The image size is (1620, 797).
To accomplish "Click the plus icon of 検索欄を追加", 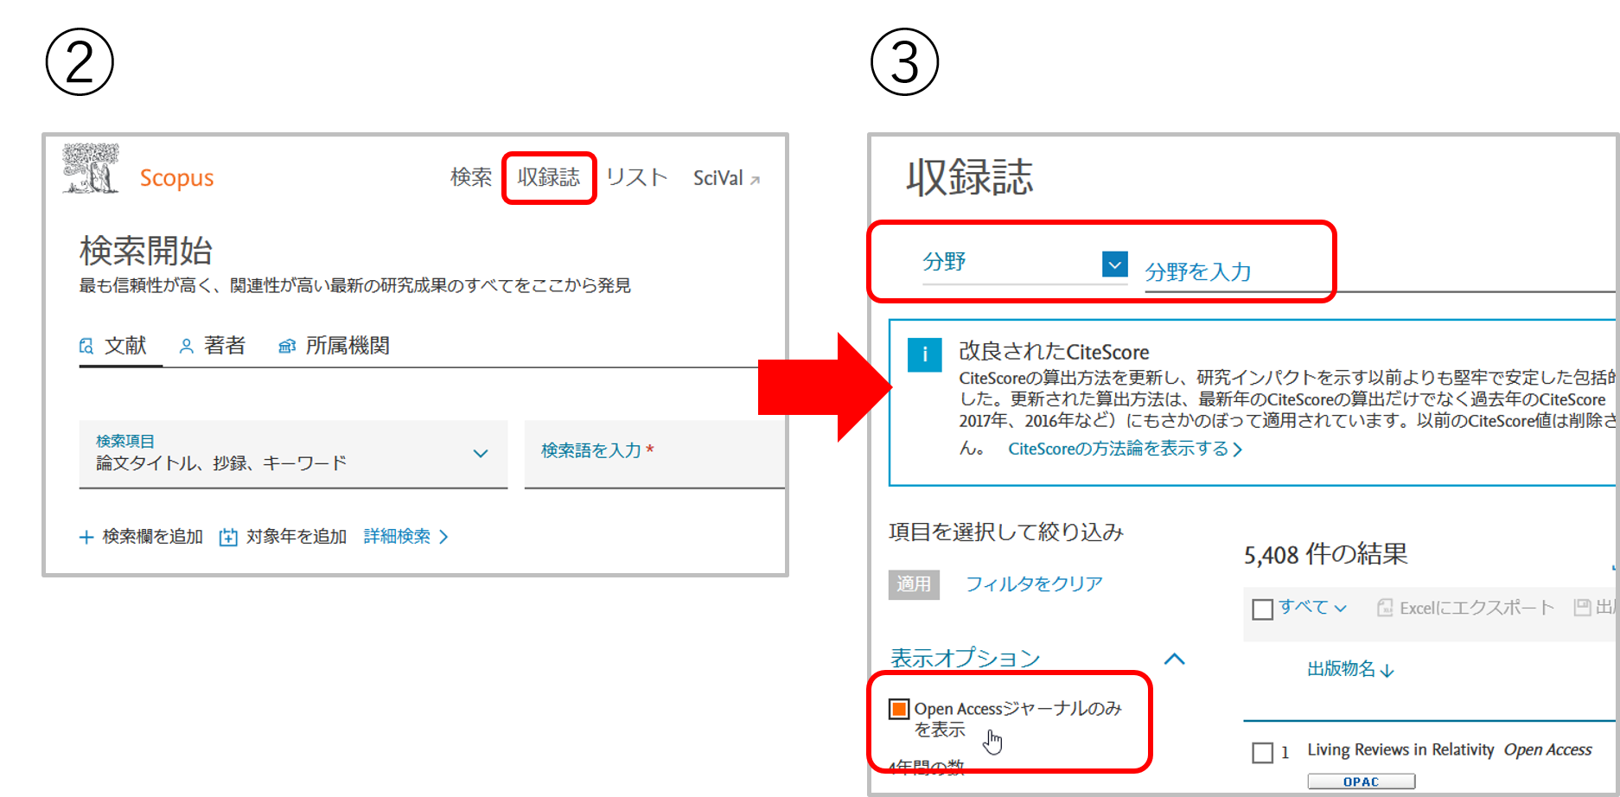I will 86,538.
